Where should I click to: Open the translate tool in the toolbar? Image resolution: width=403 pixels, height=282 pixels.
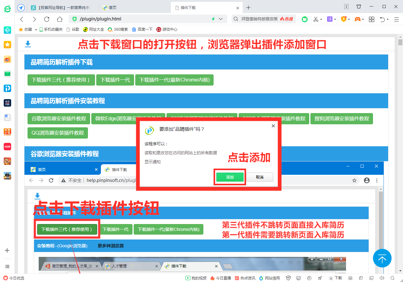pos(329,19)
